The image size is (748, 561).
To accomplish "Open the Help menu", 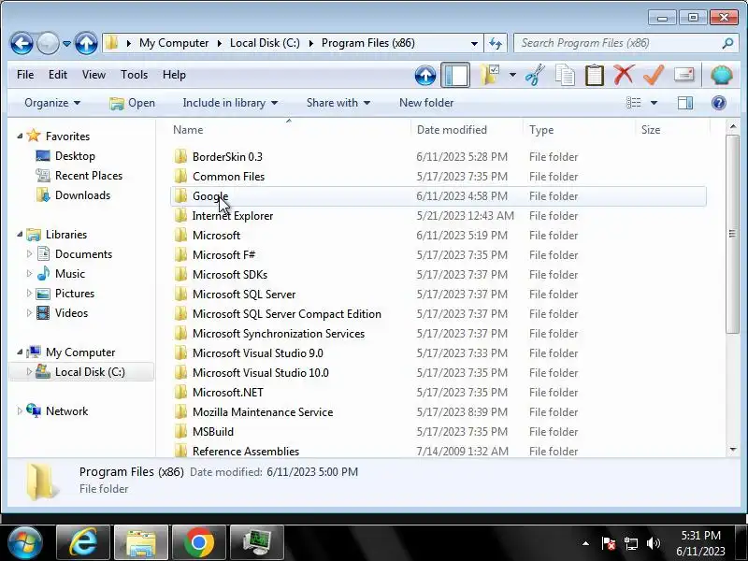I will 174,75.
